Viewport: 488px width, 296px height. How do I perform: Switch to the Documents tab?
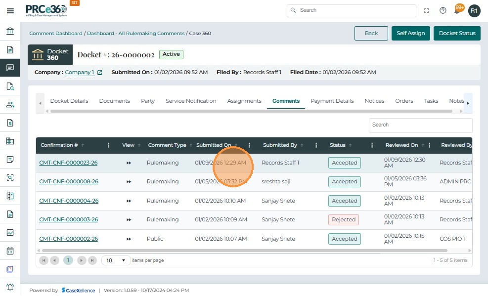click(114, 101)
